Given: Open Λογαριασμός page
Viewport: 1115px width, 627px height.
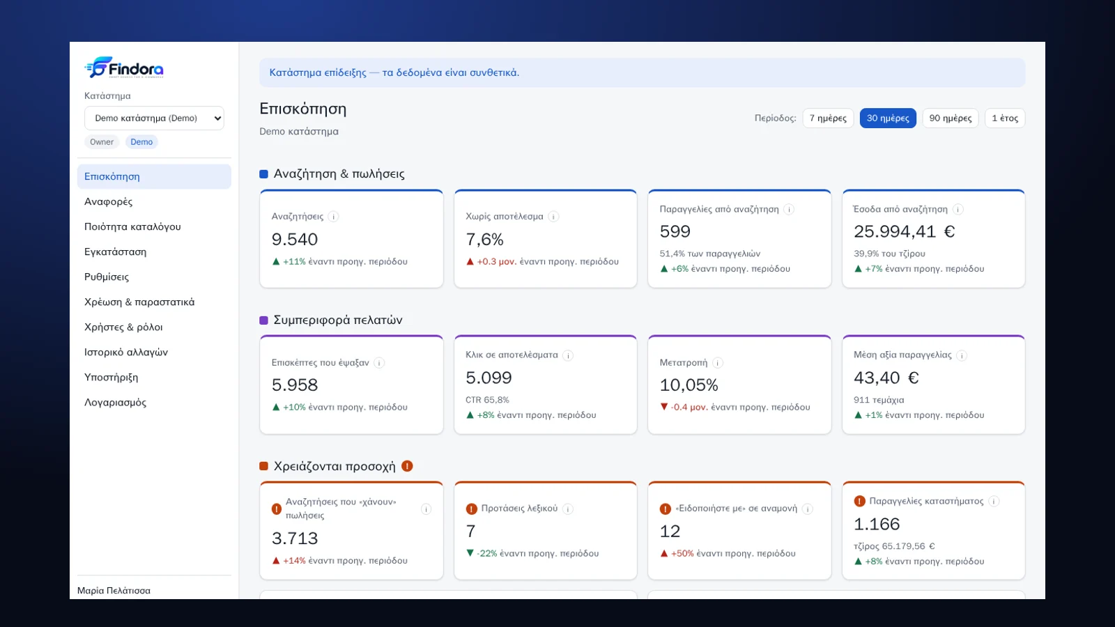Looking at the screenshot, I should [x=154, y=403].
